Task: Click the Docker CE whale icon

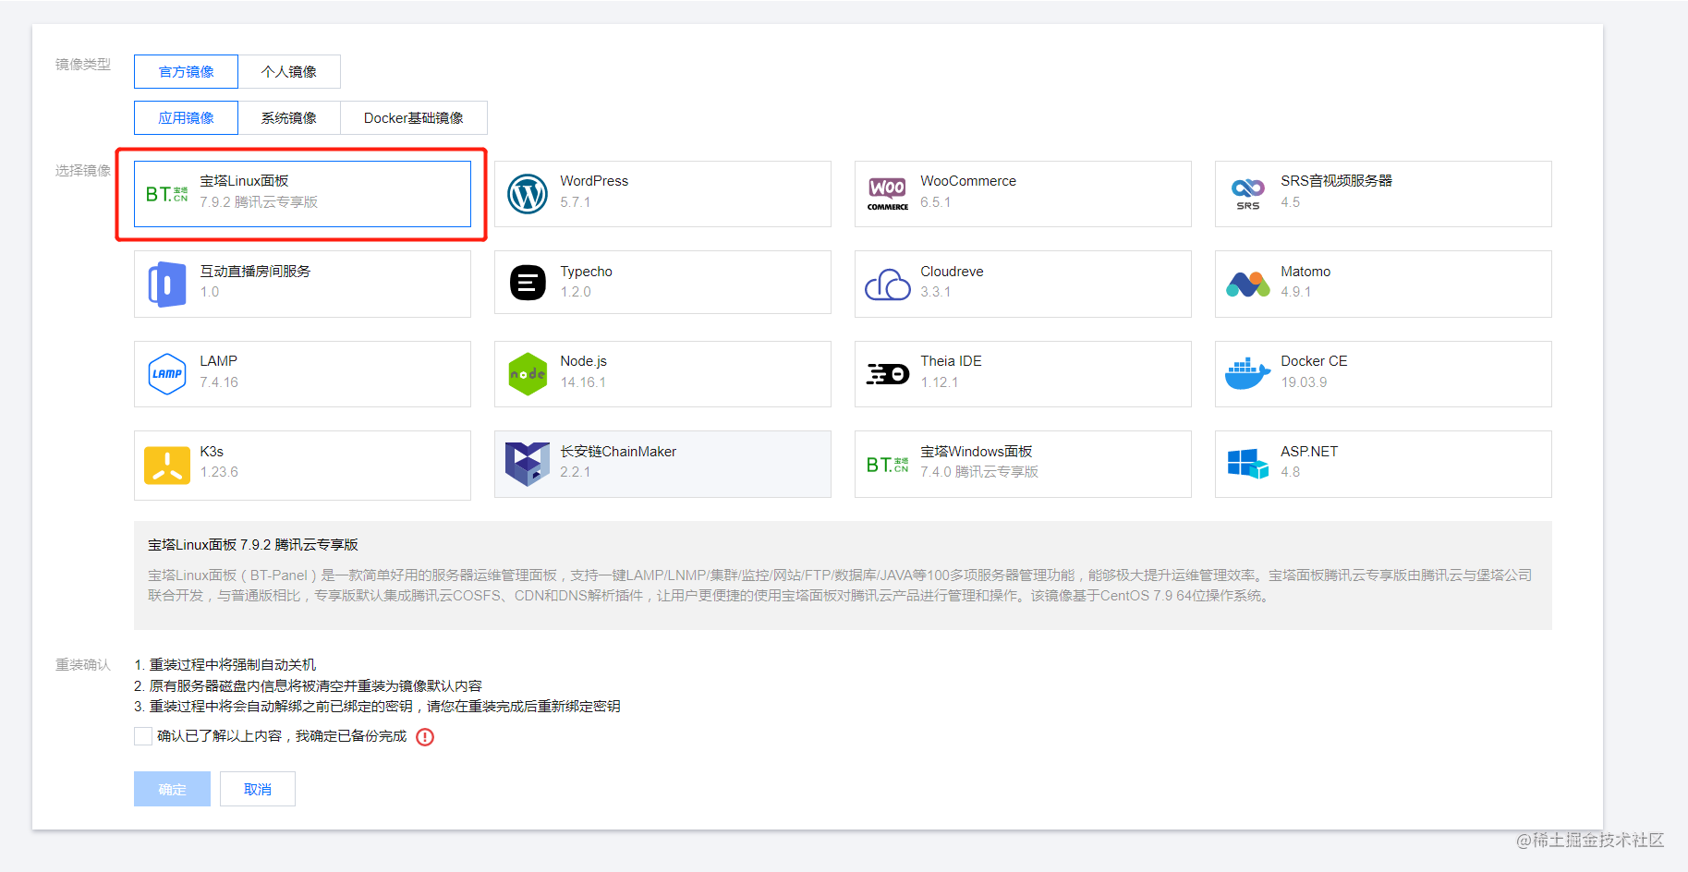Action: (1248, 374)
